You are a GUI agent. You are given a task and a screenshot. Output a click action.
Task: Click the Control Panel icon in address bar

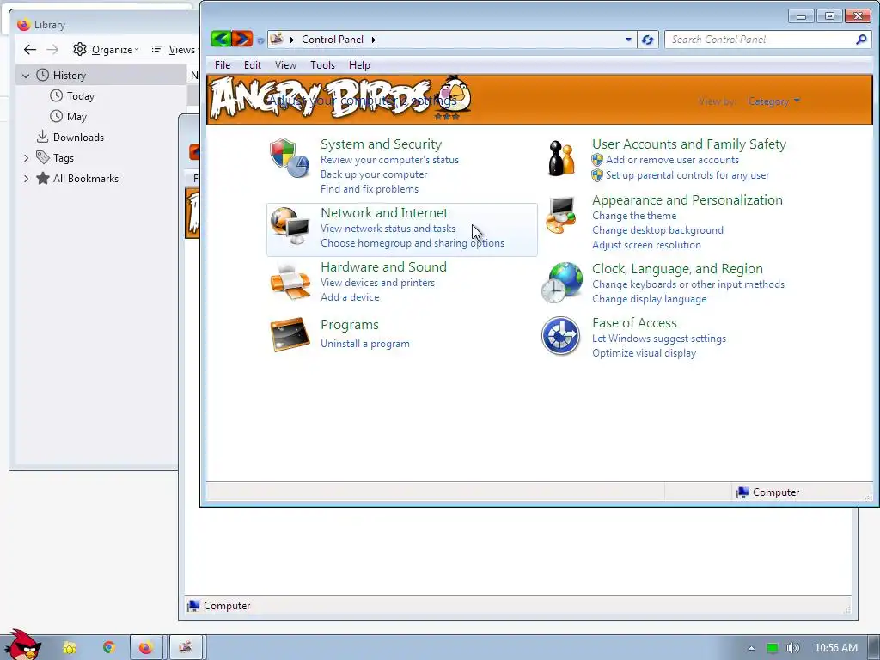tap(276, 40)
